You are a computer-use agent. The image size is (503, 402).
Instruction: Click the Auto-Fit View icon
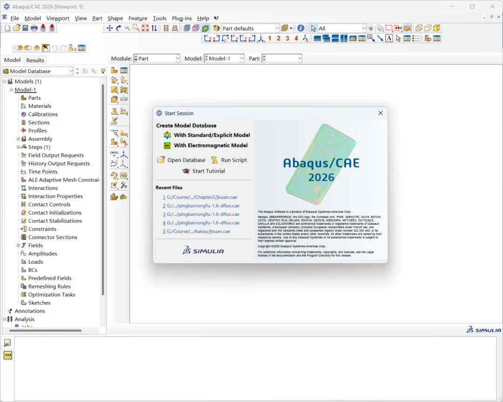click(145, 28)
